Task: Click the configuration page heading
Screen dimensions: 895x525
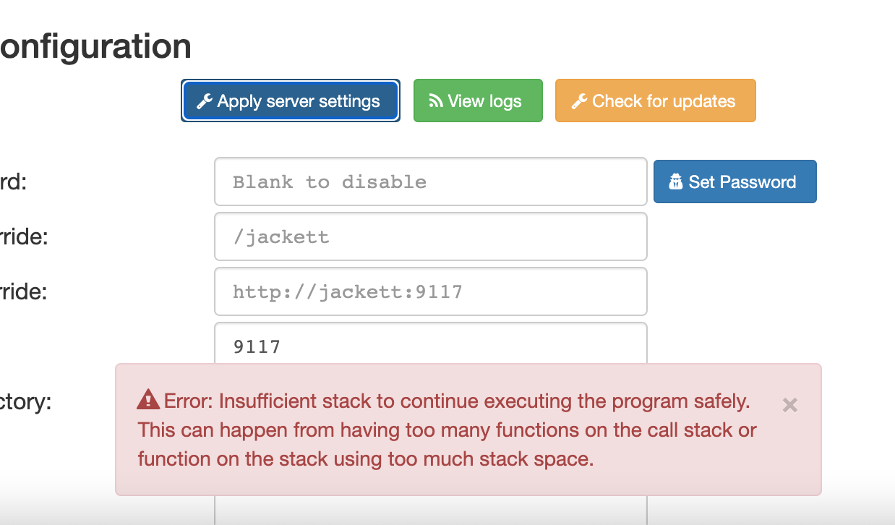Action: click(x=94, y=46)
